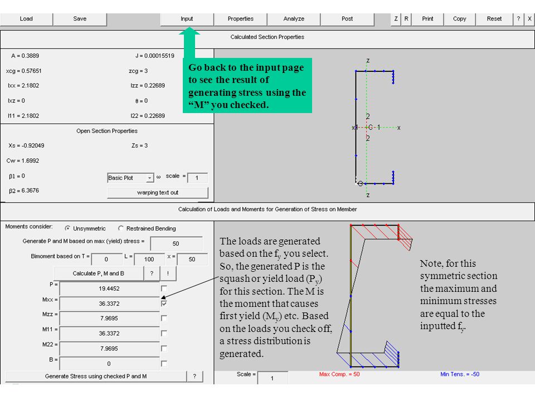
Task: Click the 'Xs = -0.92049' value
Action: coord(26,145)
